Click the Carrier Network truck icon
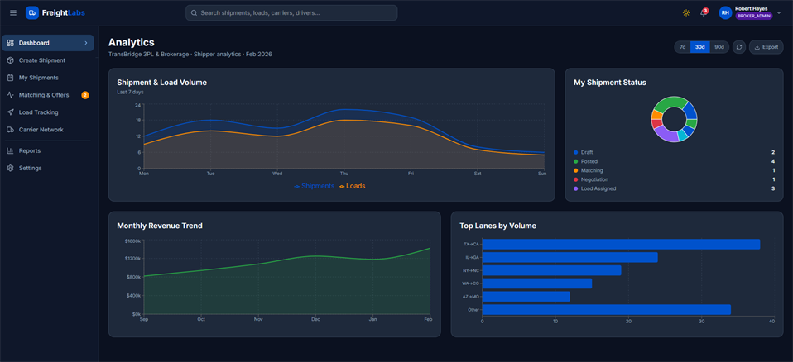793x362 pixels. point(10,130)
